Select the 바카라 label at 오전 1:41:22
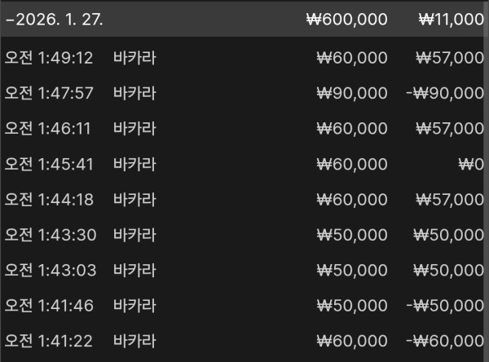489x362 pixels. tap(134, 340)
